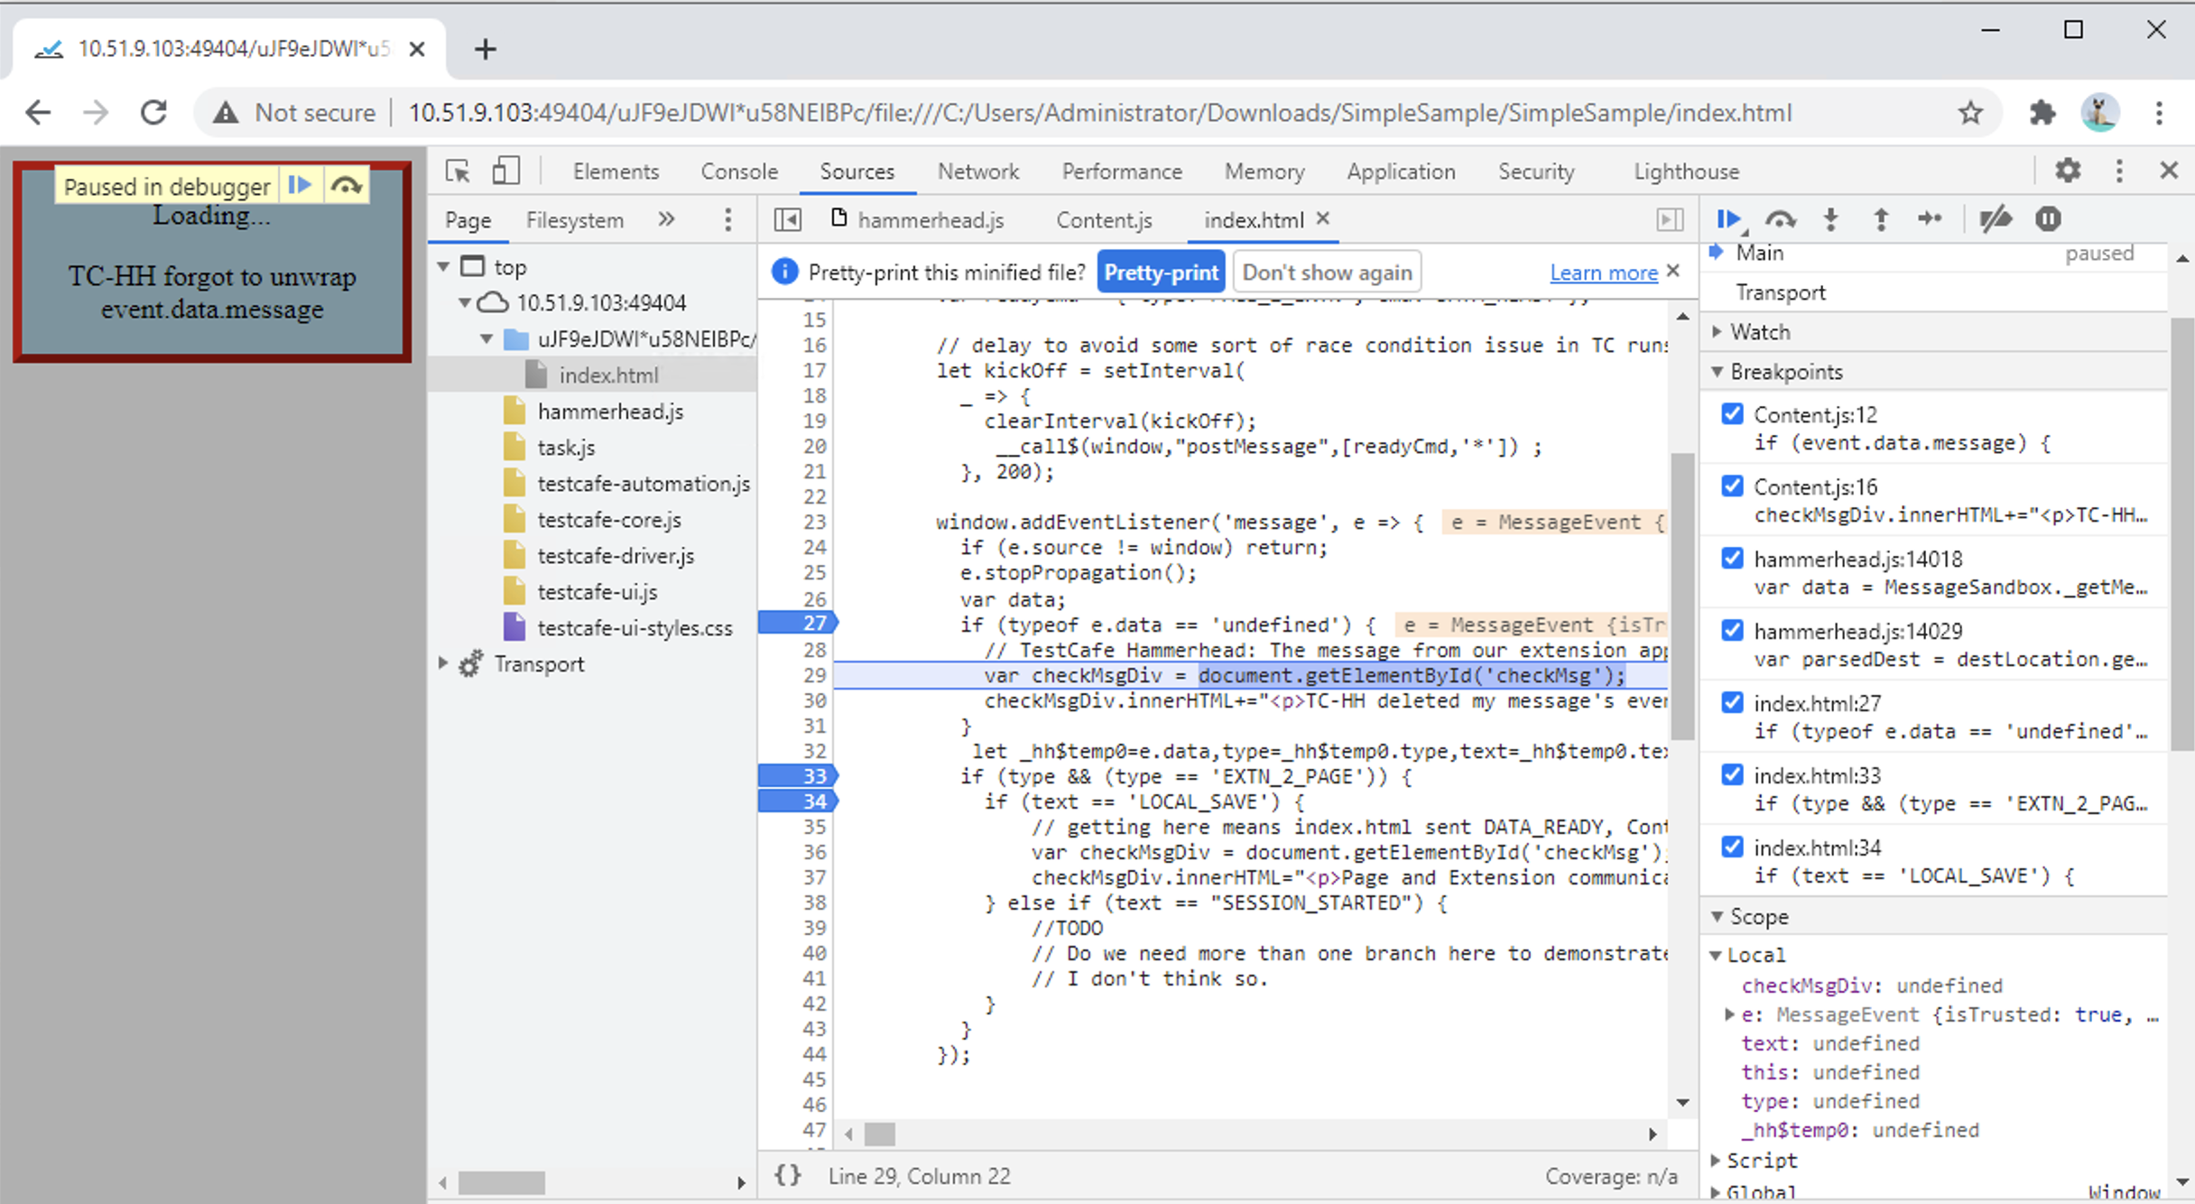Step over the next function call
The image size is (2195, 1204).
click(1780, 218)
